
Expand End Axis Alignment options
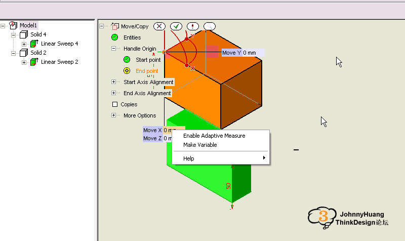click(113, 93)
